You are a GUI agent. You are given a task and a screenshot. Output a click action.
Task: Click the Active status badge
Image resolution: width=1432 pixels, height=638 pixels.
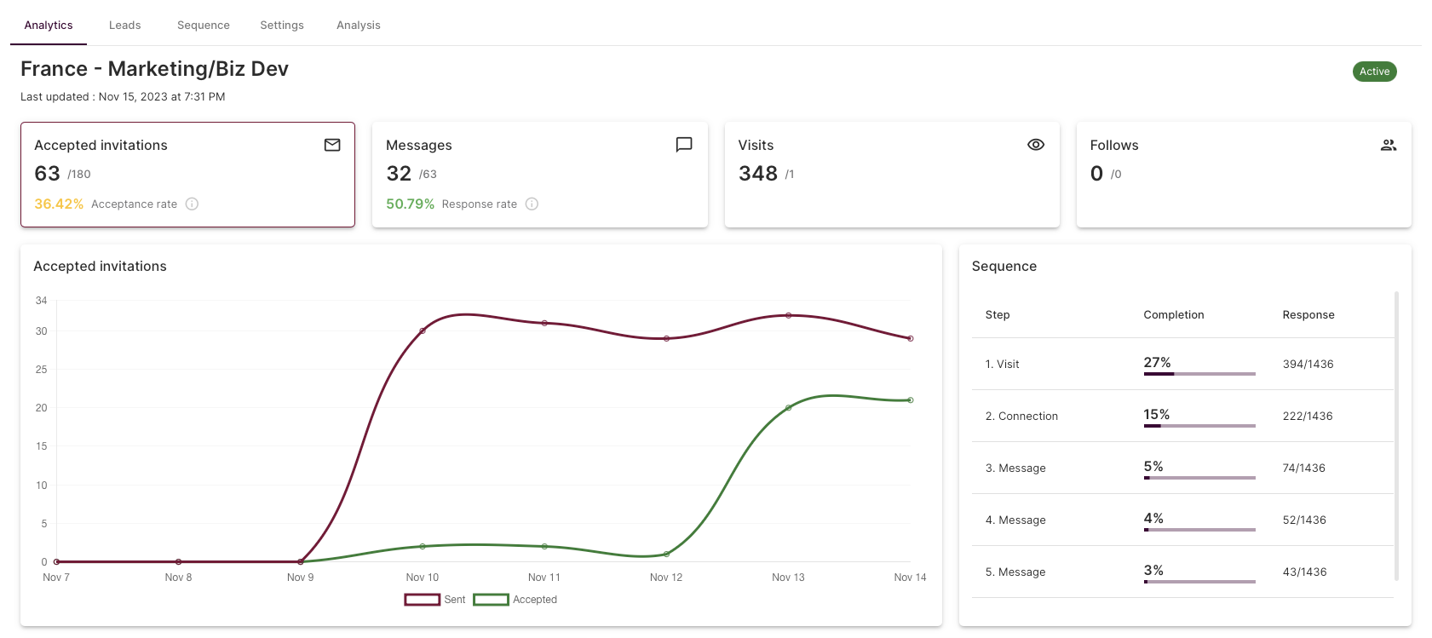coord(1374,72)
